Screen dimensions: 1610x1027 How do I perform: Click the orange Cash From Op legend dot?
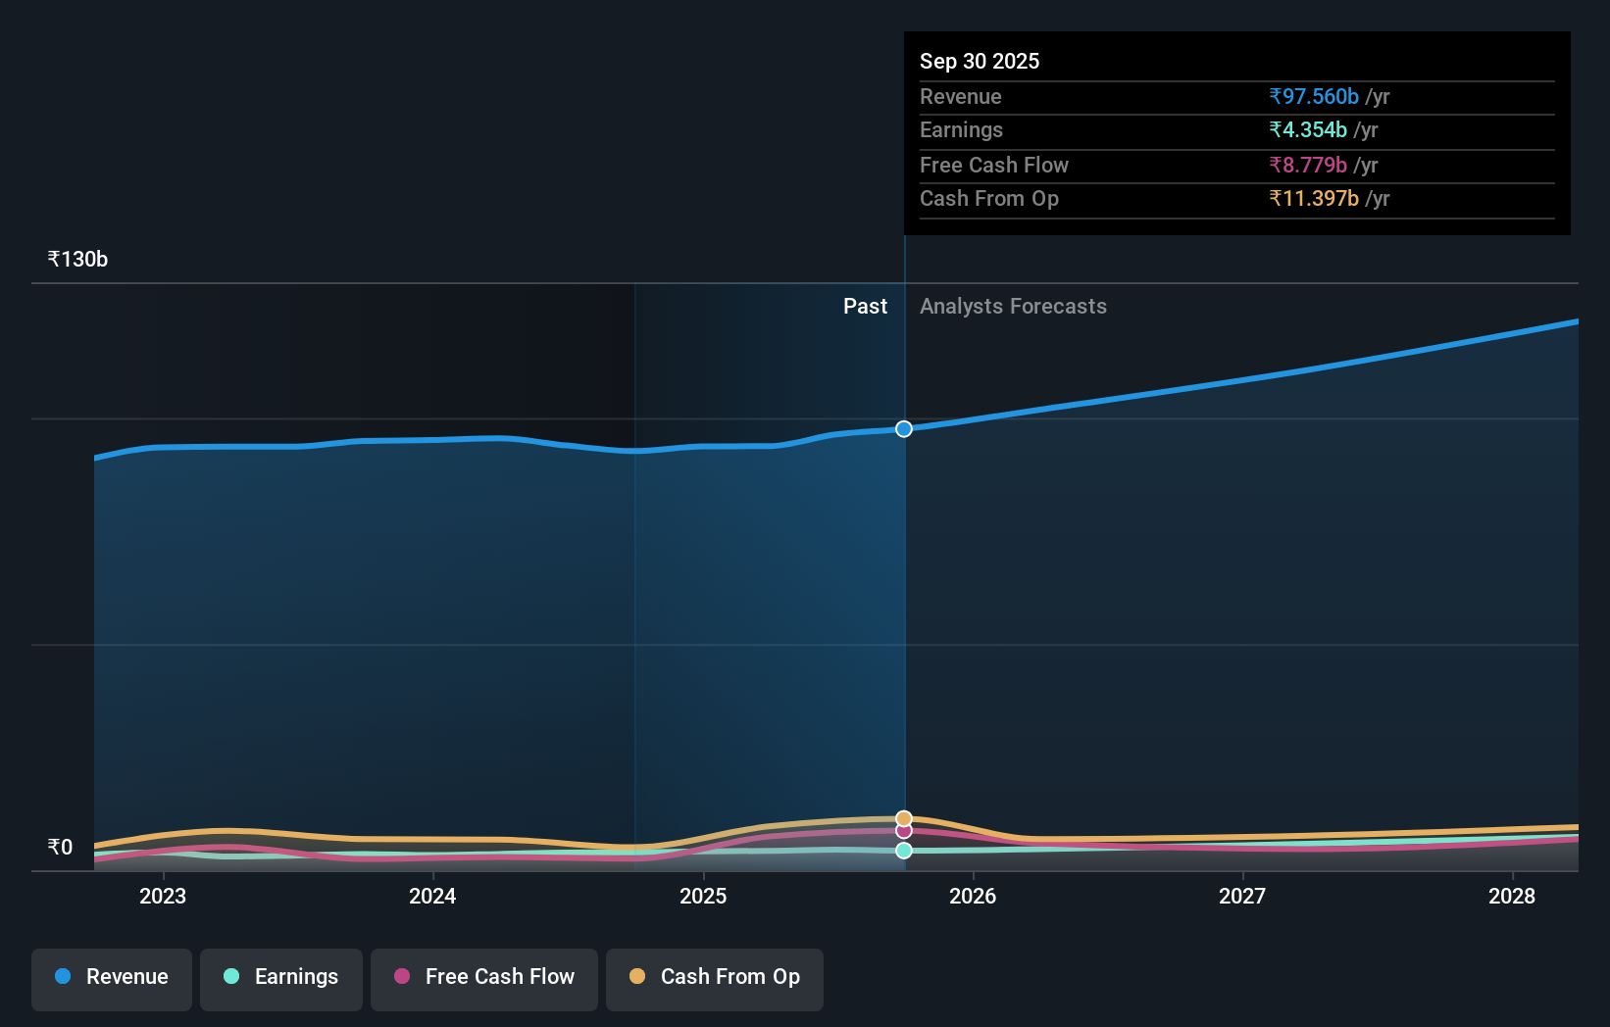point(636,977)
